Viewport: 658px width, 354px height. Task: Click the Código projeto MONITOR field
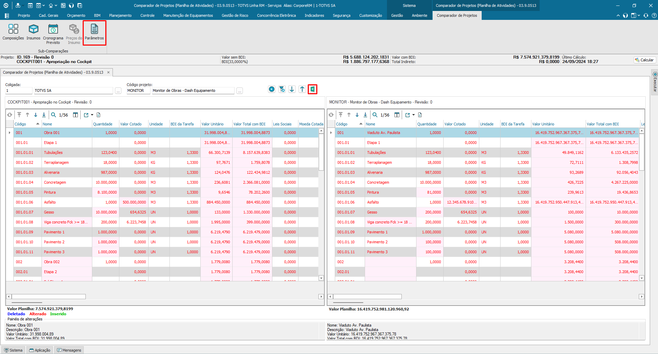coord(139,91)
